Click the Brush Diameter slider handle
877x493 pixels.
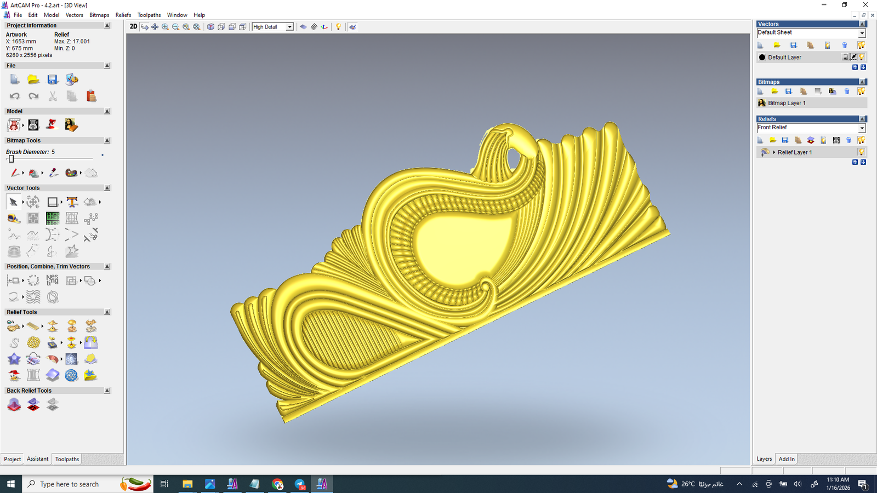(x=11, y=159)
